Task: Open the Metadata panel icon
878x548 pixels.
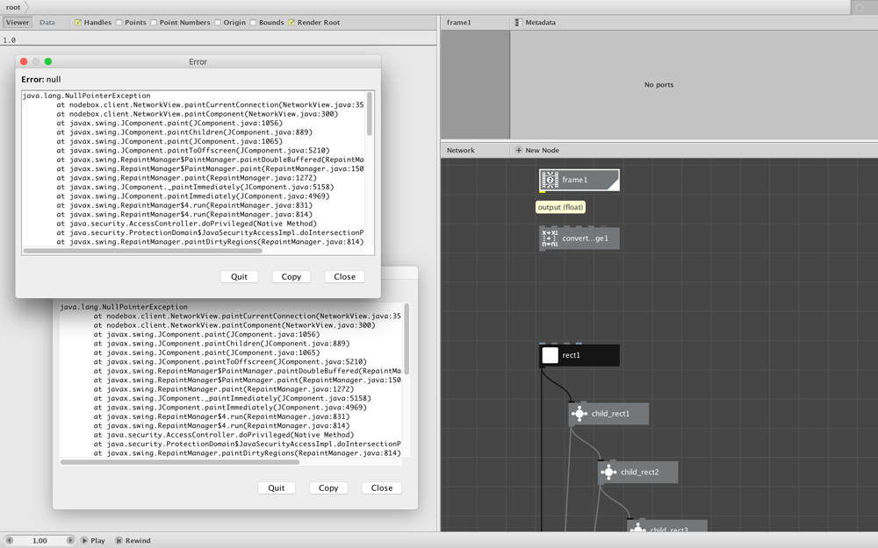Action: click(x=519, y=23)
